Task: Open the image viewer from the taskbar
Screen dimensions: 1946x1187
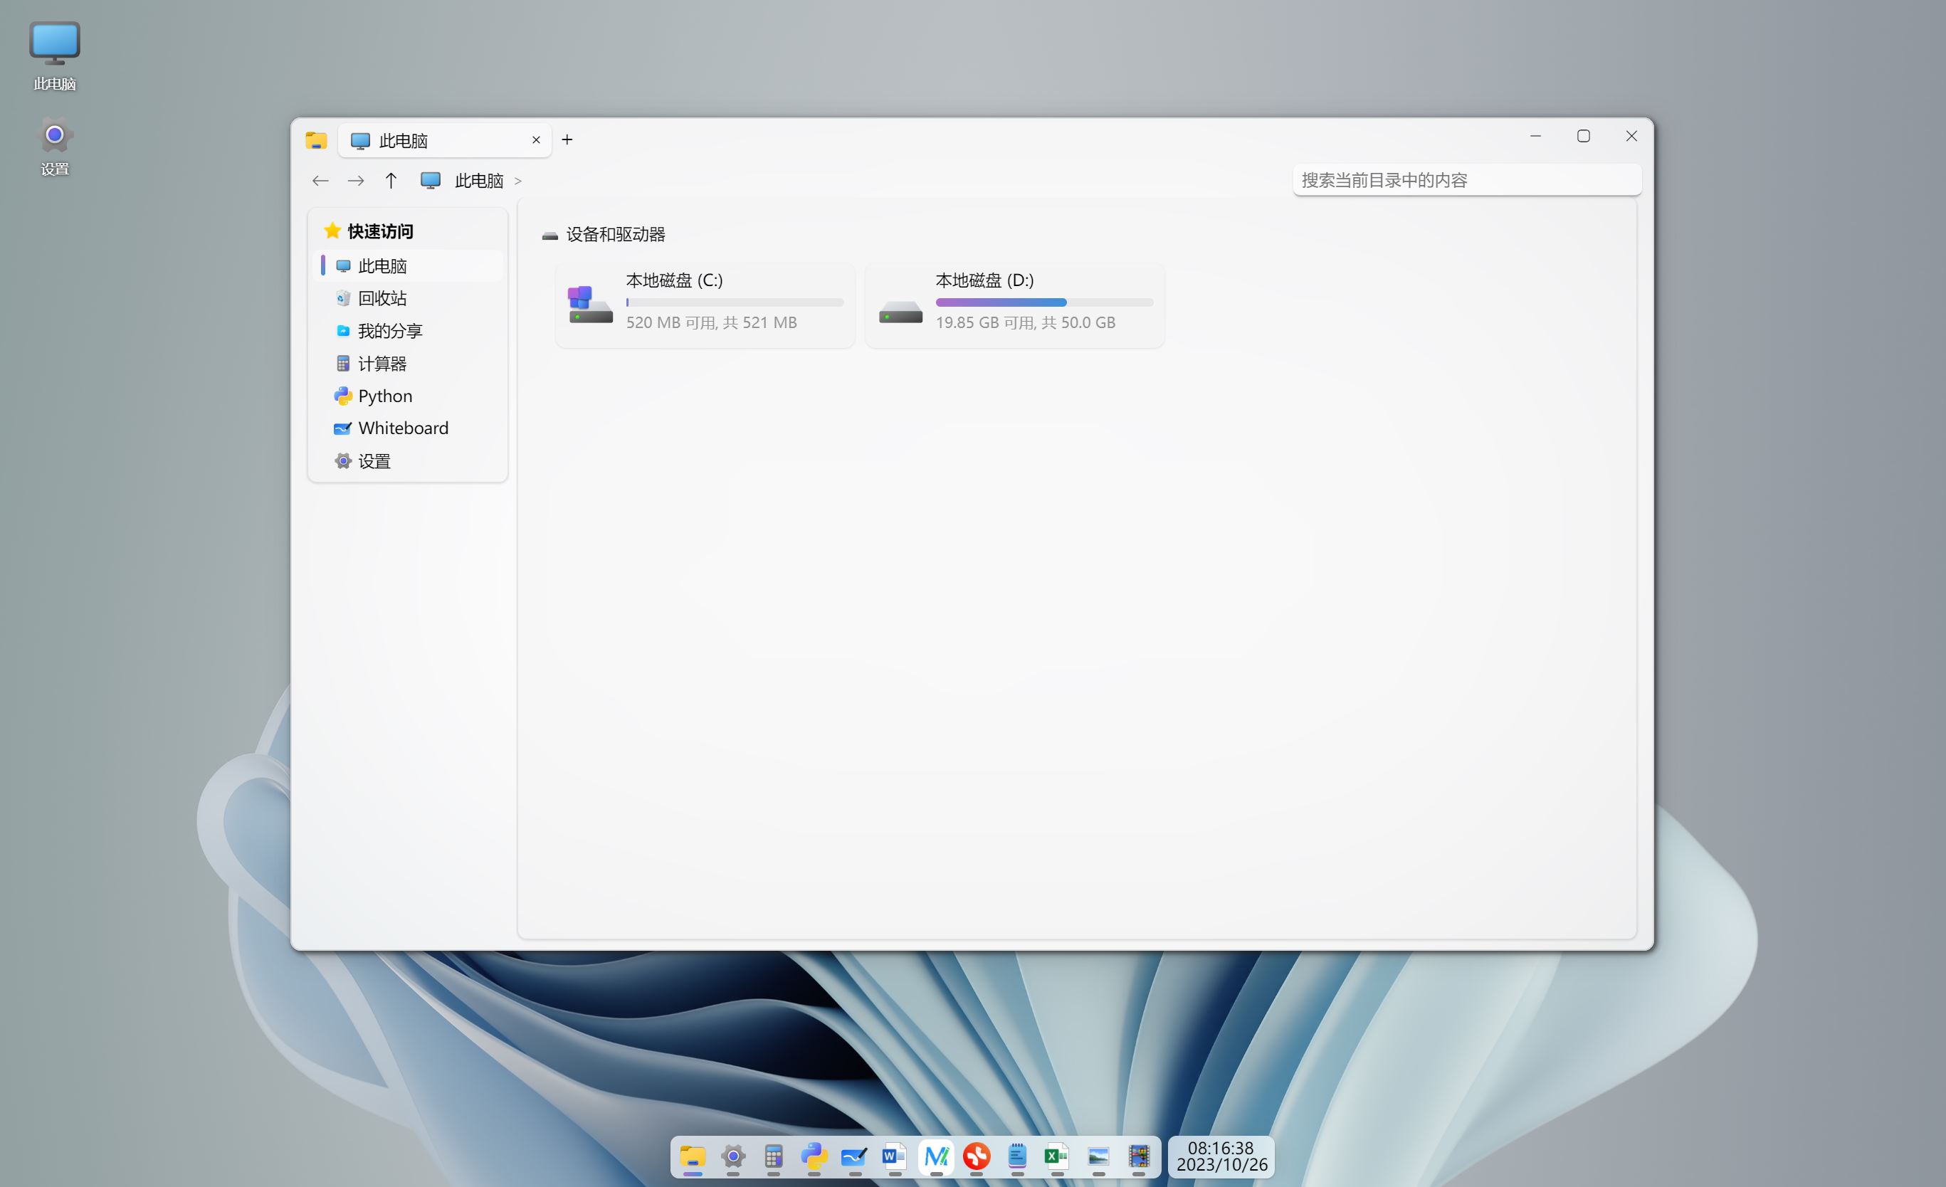Action: [1098, 1158]
